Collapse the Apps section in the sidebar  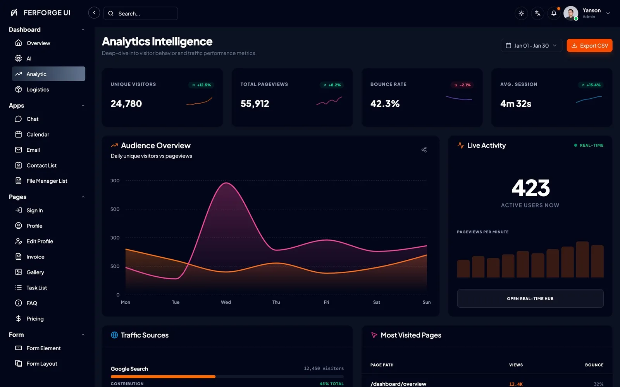[83, 106]
